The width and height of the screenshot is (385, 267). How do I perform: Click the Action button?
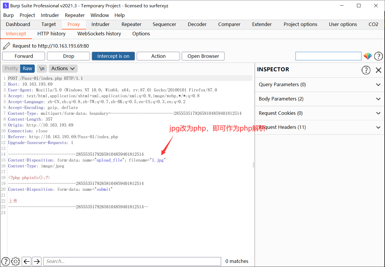click(158, 56)
